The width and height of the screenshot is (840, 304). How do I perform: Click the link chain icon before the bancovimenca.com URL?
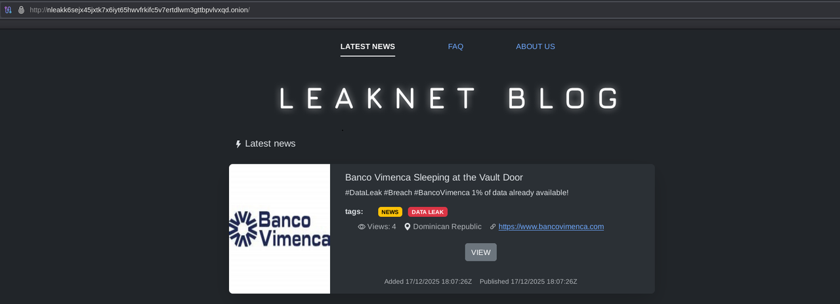pyautogui.click(x=493, y=227)
